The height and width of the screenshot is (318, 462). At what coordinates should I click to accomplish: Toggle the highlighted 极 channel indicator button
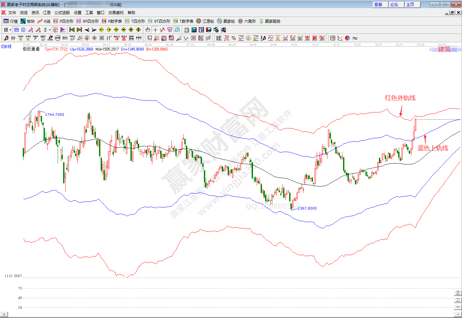(x=55, y=30)
